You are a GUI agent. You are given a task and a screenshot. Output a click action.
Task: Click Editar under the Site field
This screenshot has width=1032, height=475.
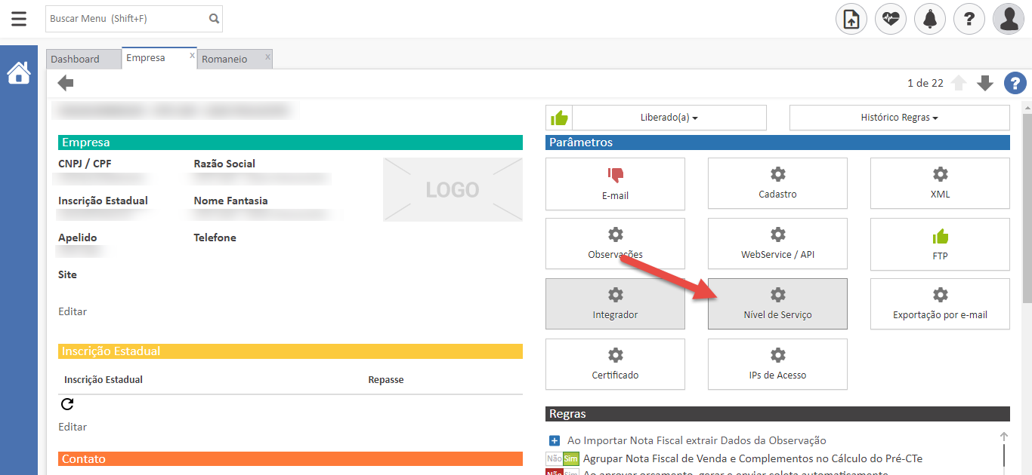73,311
